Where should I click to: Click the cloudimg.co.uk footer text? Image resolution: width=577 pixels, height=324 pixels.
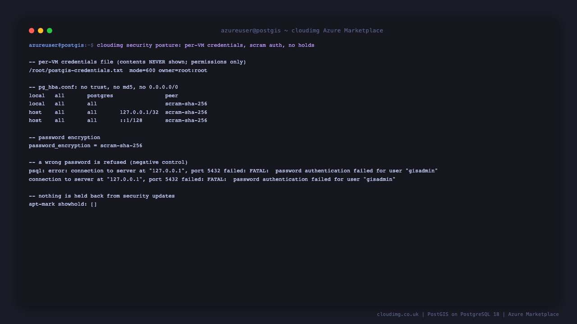coord(398,315)
